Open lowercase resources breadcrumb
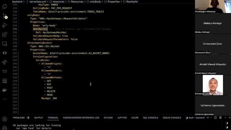 pyautogui.click(x=57, y=1)
